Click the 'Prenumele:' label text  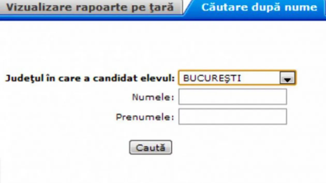pos(145,117)
